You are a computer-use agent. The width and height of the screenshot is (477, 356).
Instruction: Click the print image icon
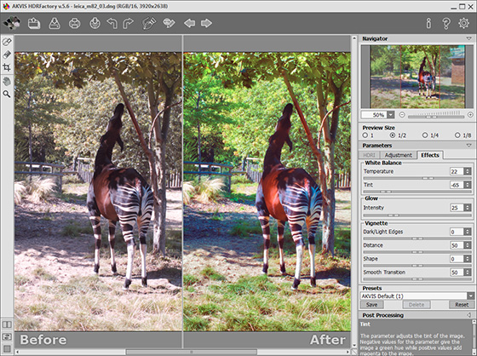tap(75, 24)
